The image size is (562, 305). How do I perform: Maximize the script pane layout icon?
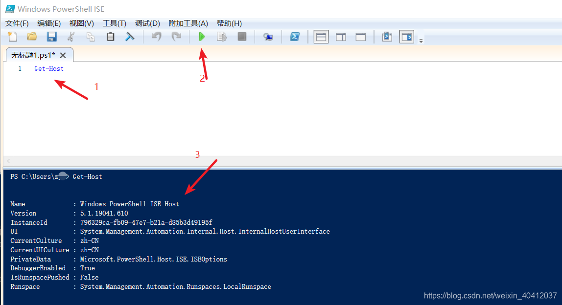361,37
